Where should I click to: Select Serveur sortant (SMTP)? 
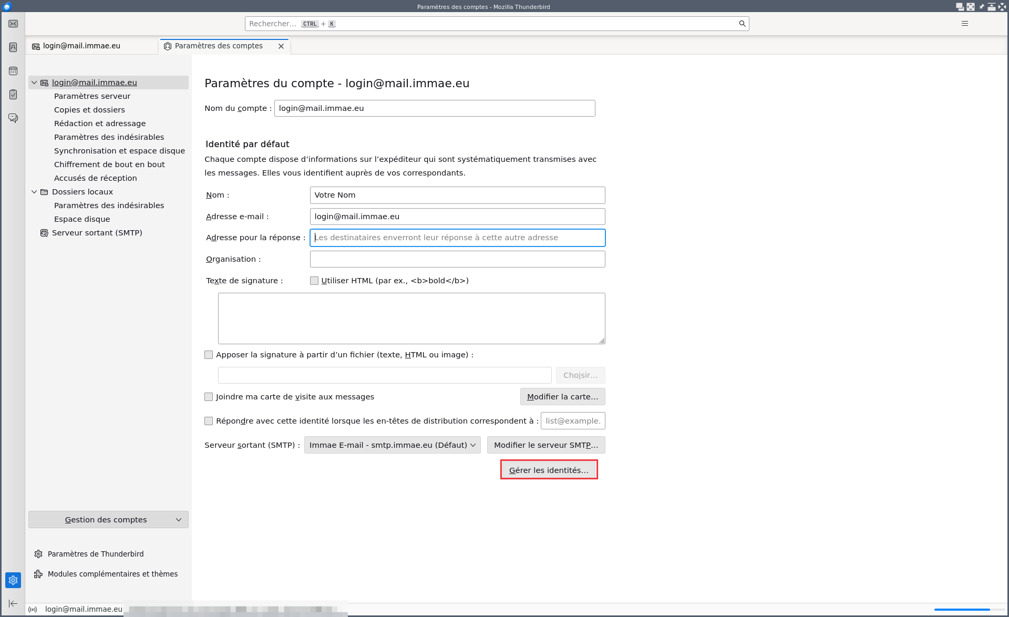tap(97, 233)
